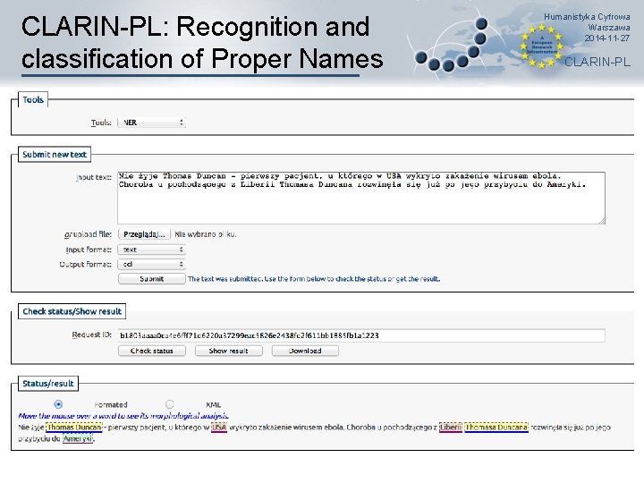Select the XML radio button

(x=170, y=404)
